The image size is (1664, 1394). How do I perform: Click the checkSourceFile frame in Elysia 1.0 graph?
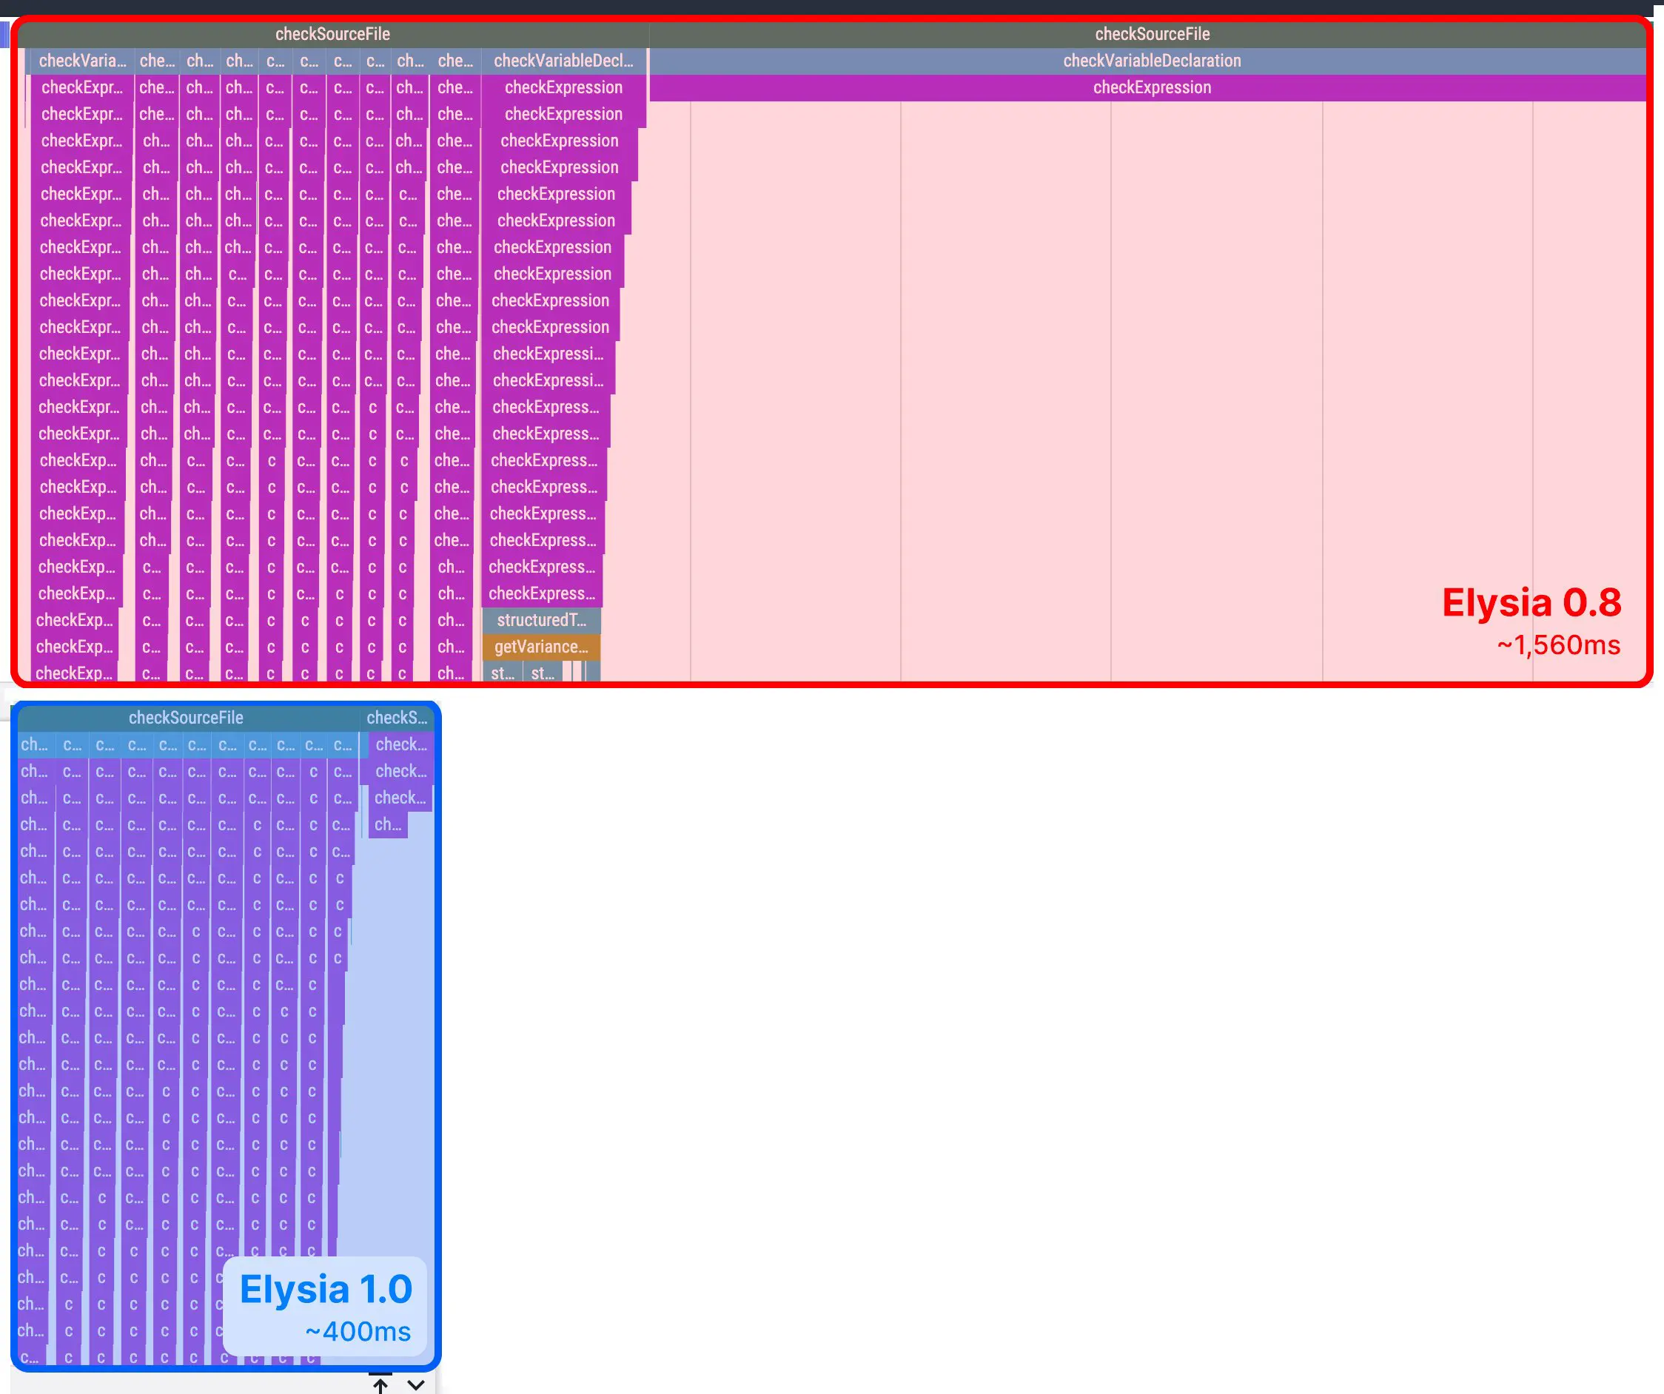187,718
